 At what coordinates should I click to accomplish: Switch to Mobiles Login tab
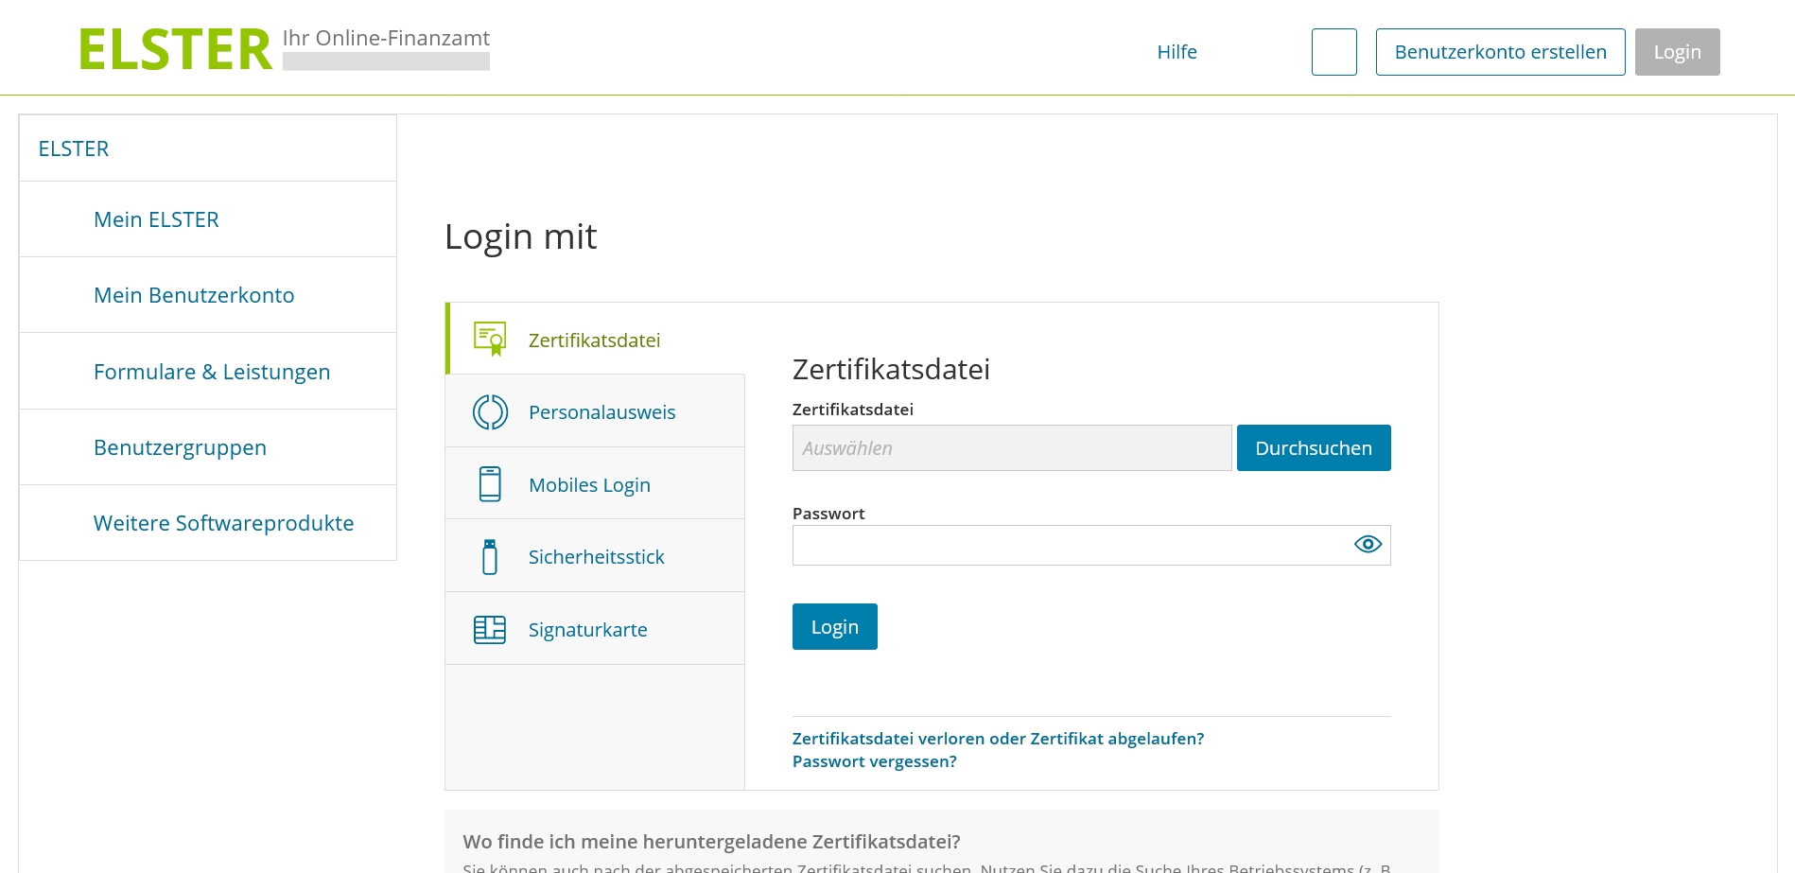[x=595, y=484]
